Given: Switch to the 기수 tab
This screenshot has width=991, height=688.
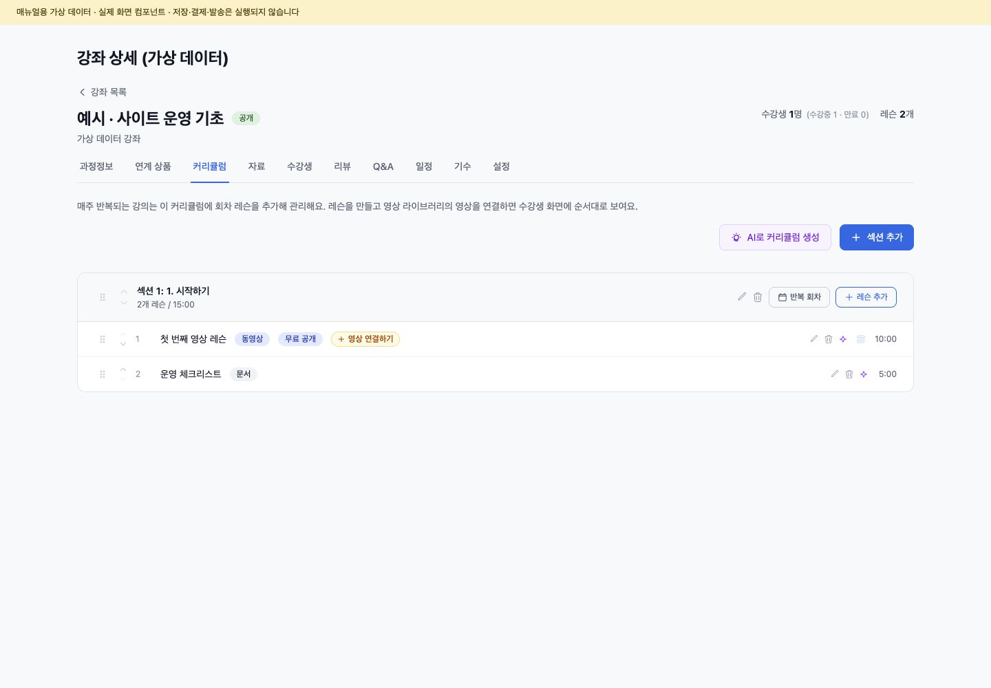Looking at the screenshot, I should click(x=462, y=166).
